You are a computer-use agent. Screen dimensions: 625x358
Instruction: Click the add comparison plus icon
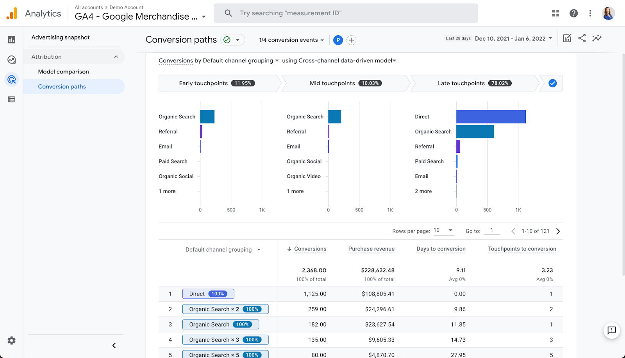pos(352,40)
